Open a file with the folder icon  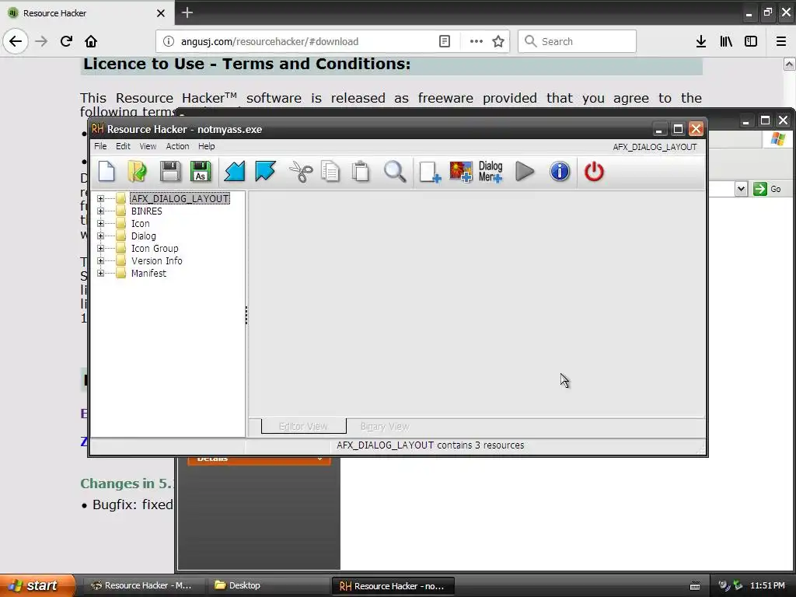[137, 171]
